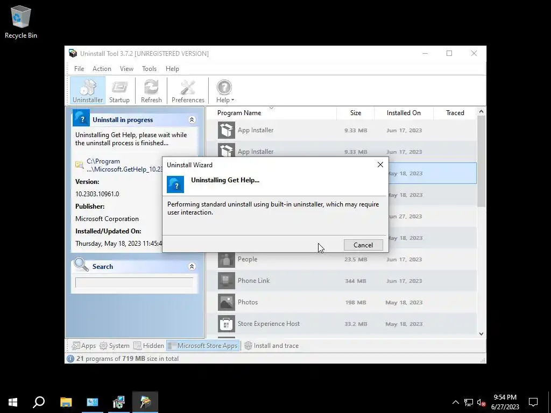Switch to the Hidden tab
551x413 pixels.
149,346
